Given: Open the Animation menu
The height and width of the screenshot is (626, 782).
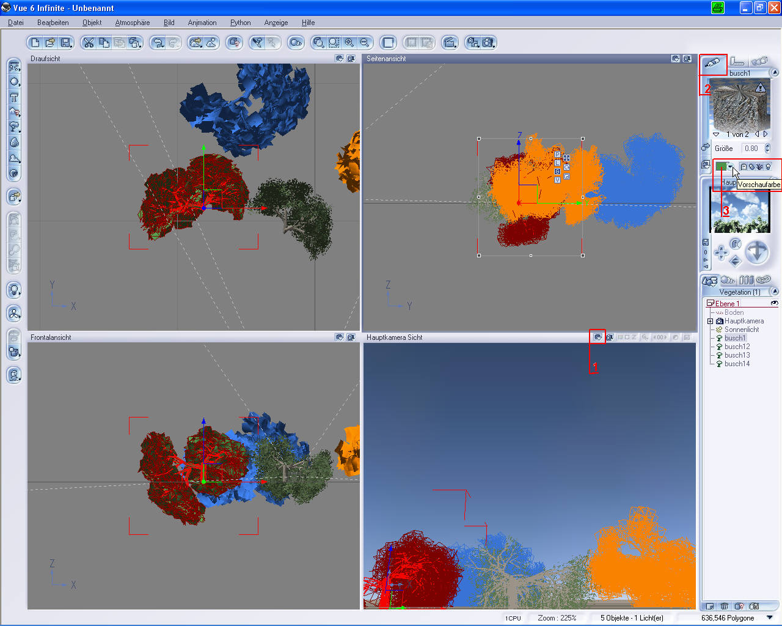Looking at the screenshot, I should point(202,23).
